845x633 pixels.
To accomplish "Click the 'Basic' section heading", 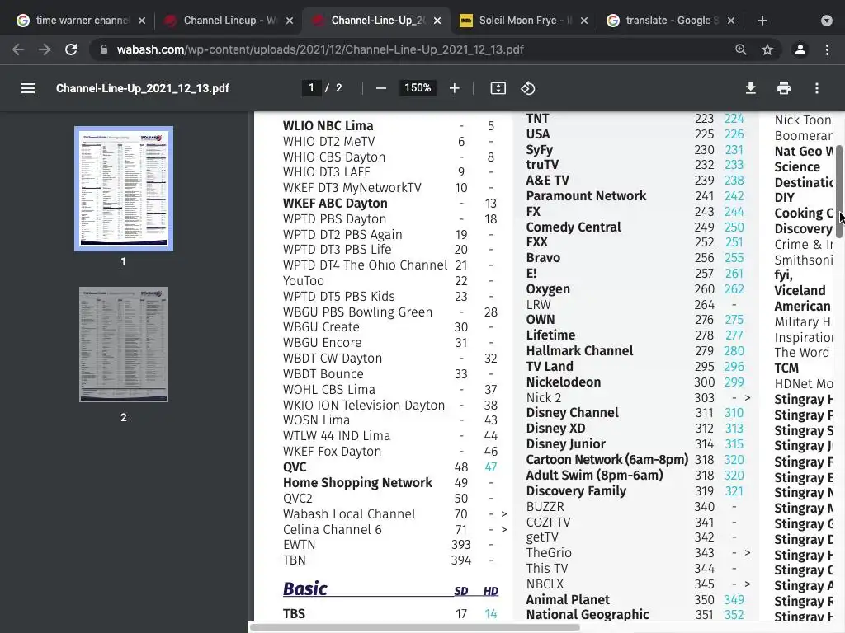I will pos(305,588).
